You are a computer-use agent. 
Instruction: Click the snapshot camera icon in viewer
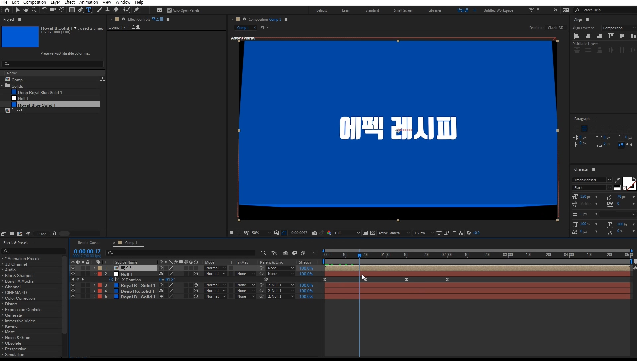(x=315, y=233)
